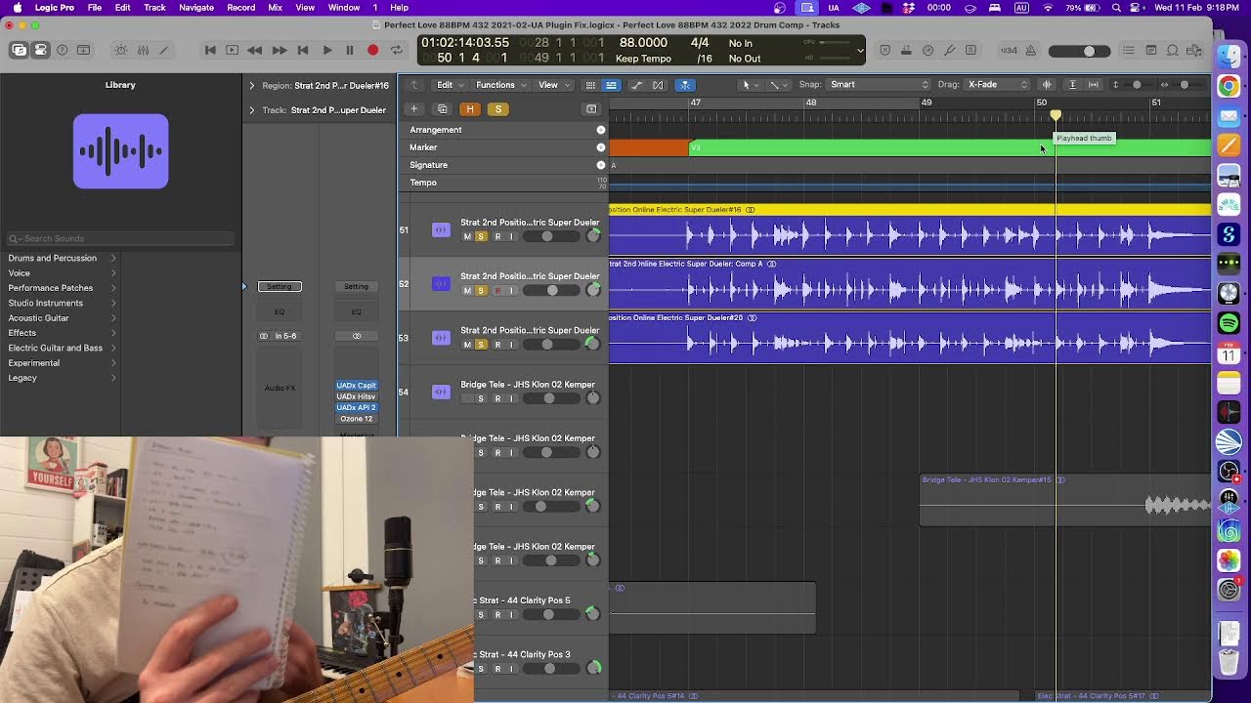The image size is (1251, 703).
Task: Start recording with the red Record button
Action: click(x=372, y=50)
